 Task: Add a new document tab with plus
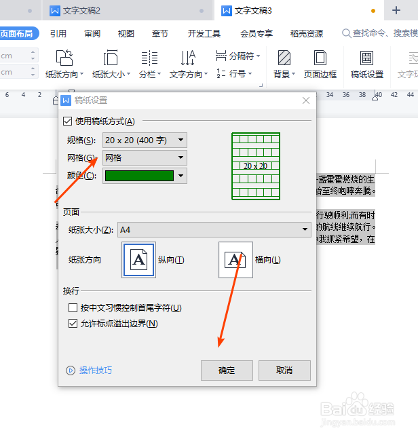pos(396,10)
